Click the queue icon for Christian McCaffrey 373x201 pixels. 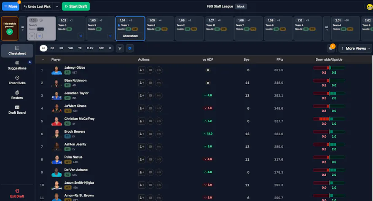[x=150, y=121]
